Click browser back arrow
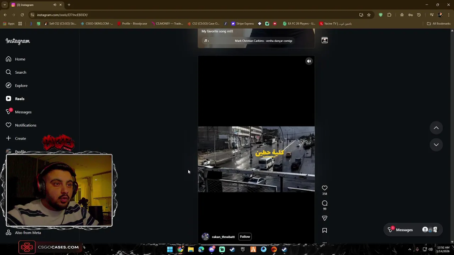 (x=5, y=15)
